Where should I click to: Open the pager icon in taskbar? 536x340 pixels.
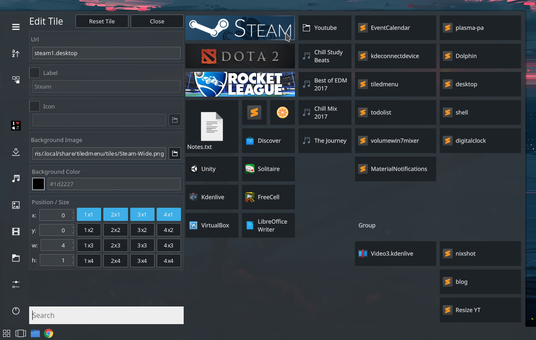[x=21, y=333]
